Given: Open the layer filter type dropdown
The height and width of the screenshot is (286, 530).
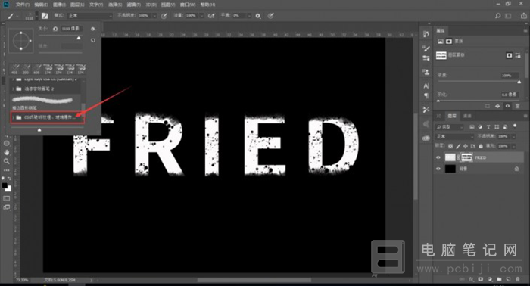Looking at the screenshot, I should 450,127.
